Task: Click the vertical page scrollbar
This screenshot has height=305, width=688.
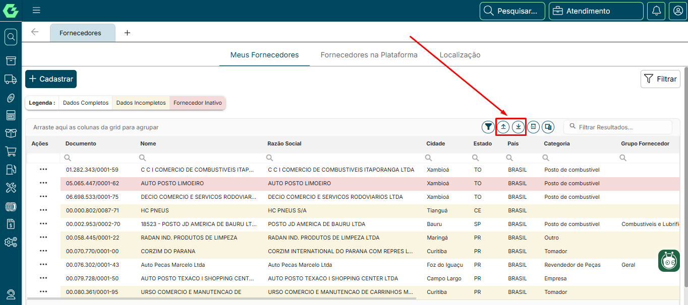Action: (685, 176)
